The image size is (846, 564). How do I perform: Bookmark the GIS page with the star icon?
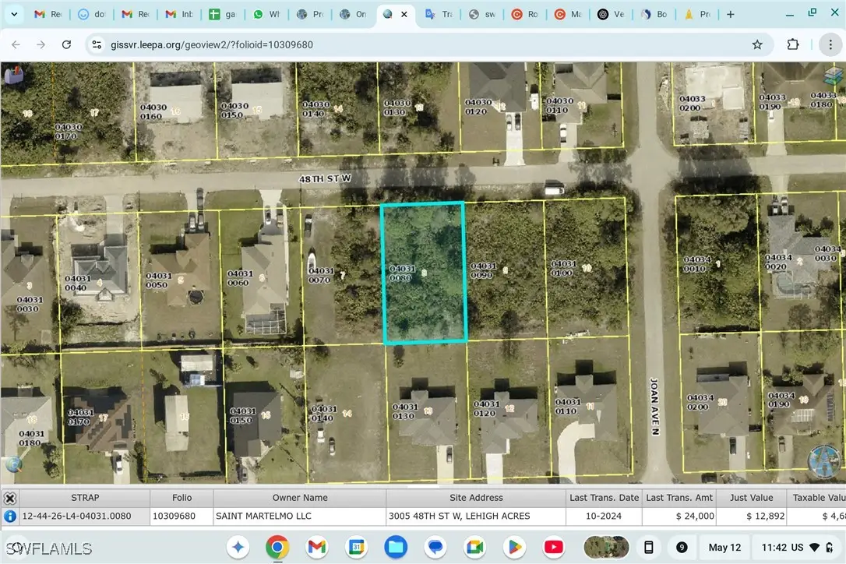pos(757,44)
